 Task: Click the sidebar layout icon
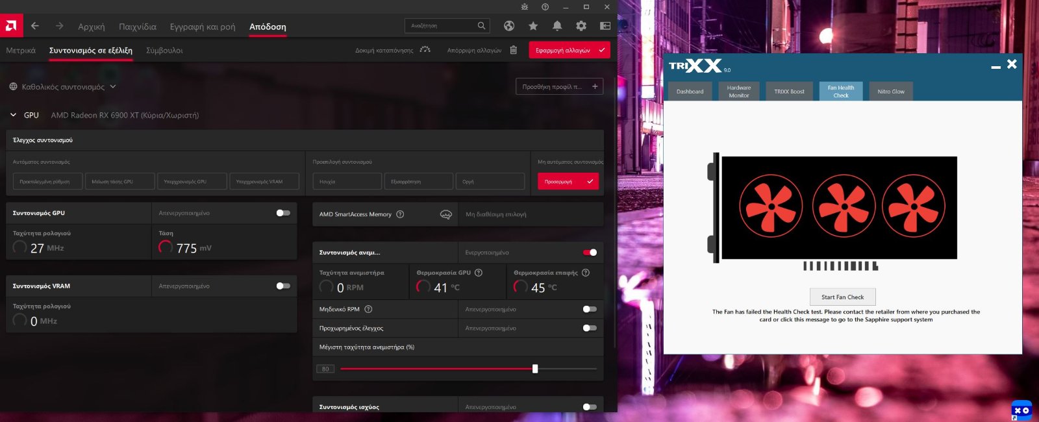605,26
